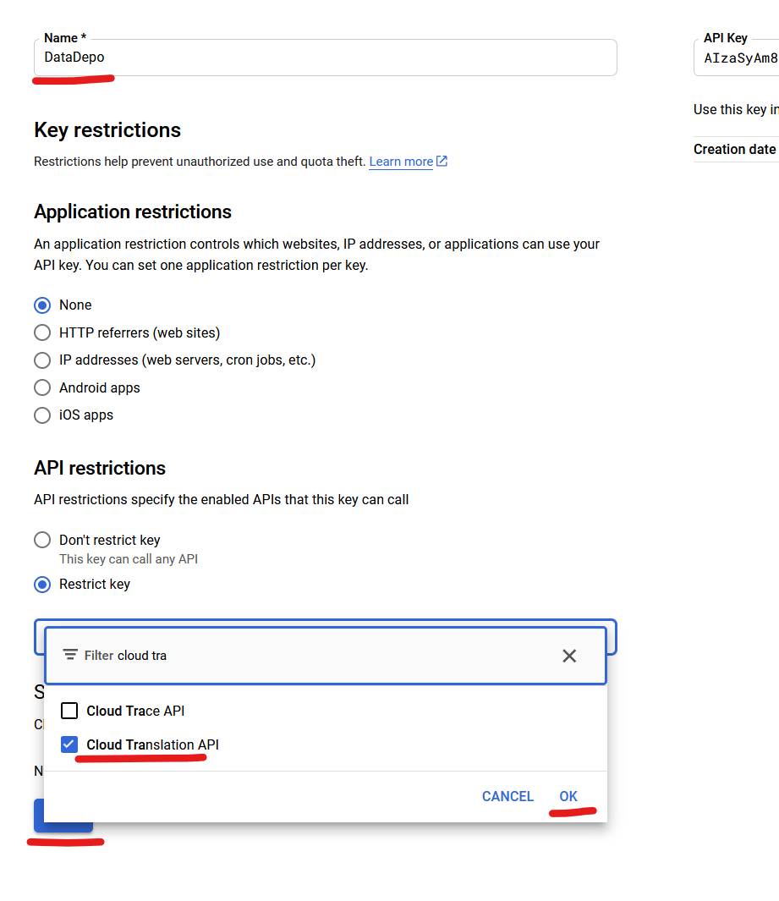Choose Don't restrict key option
The width and height of the screenshot is (779, 901).
point(42,540)
